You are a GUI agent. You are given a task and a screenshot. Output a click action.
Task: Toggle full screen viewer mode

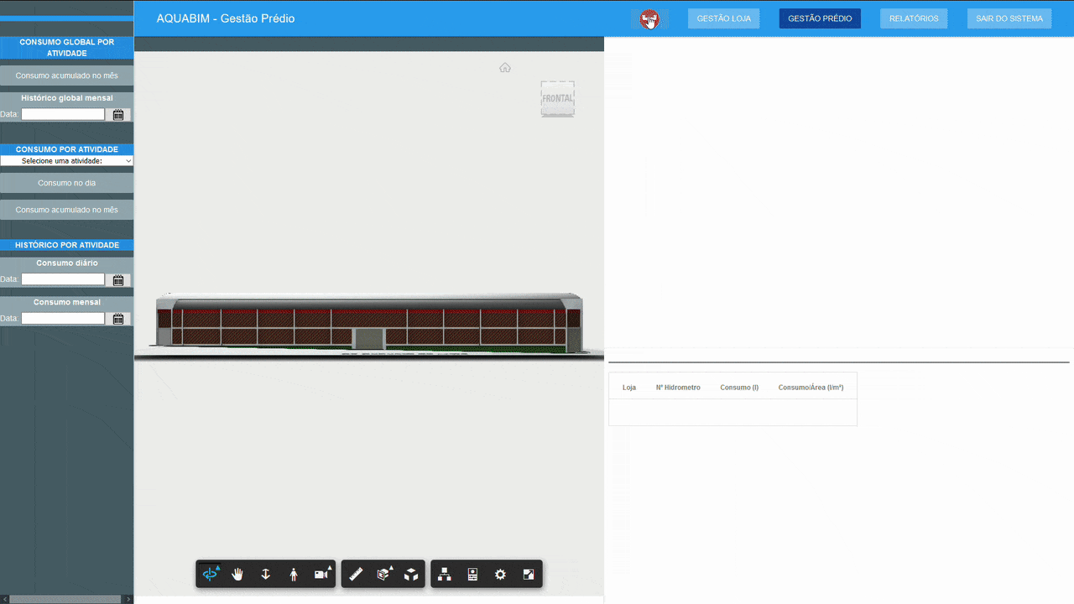(529, 574)
